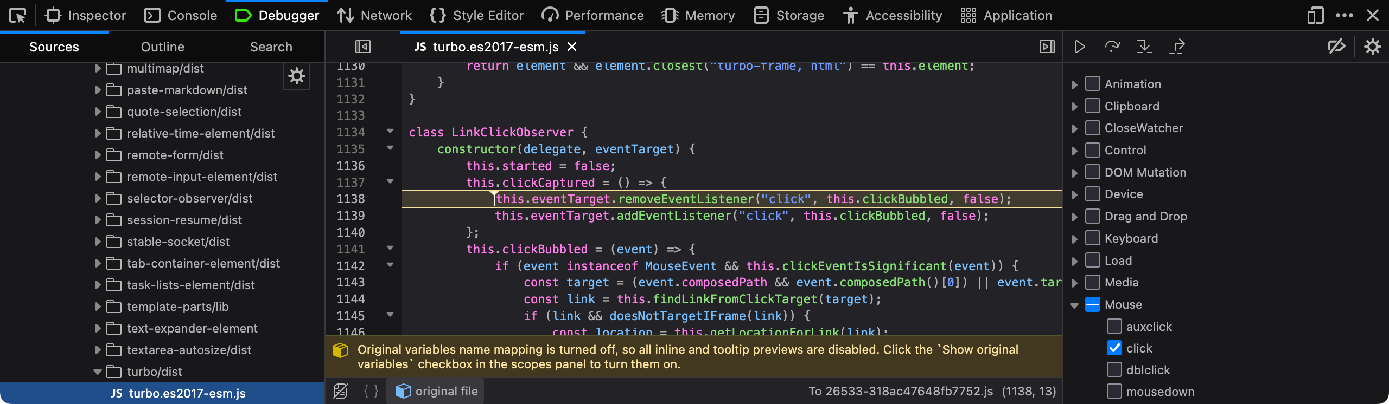This screenshot has height=404, width=1389.
Task: Click the Storage icon
Action: 761,16
